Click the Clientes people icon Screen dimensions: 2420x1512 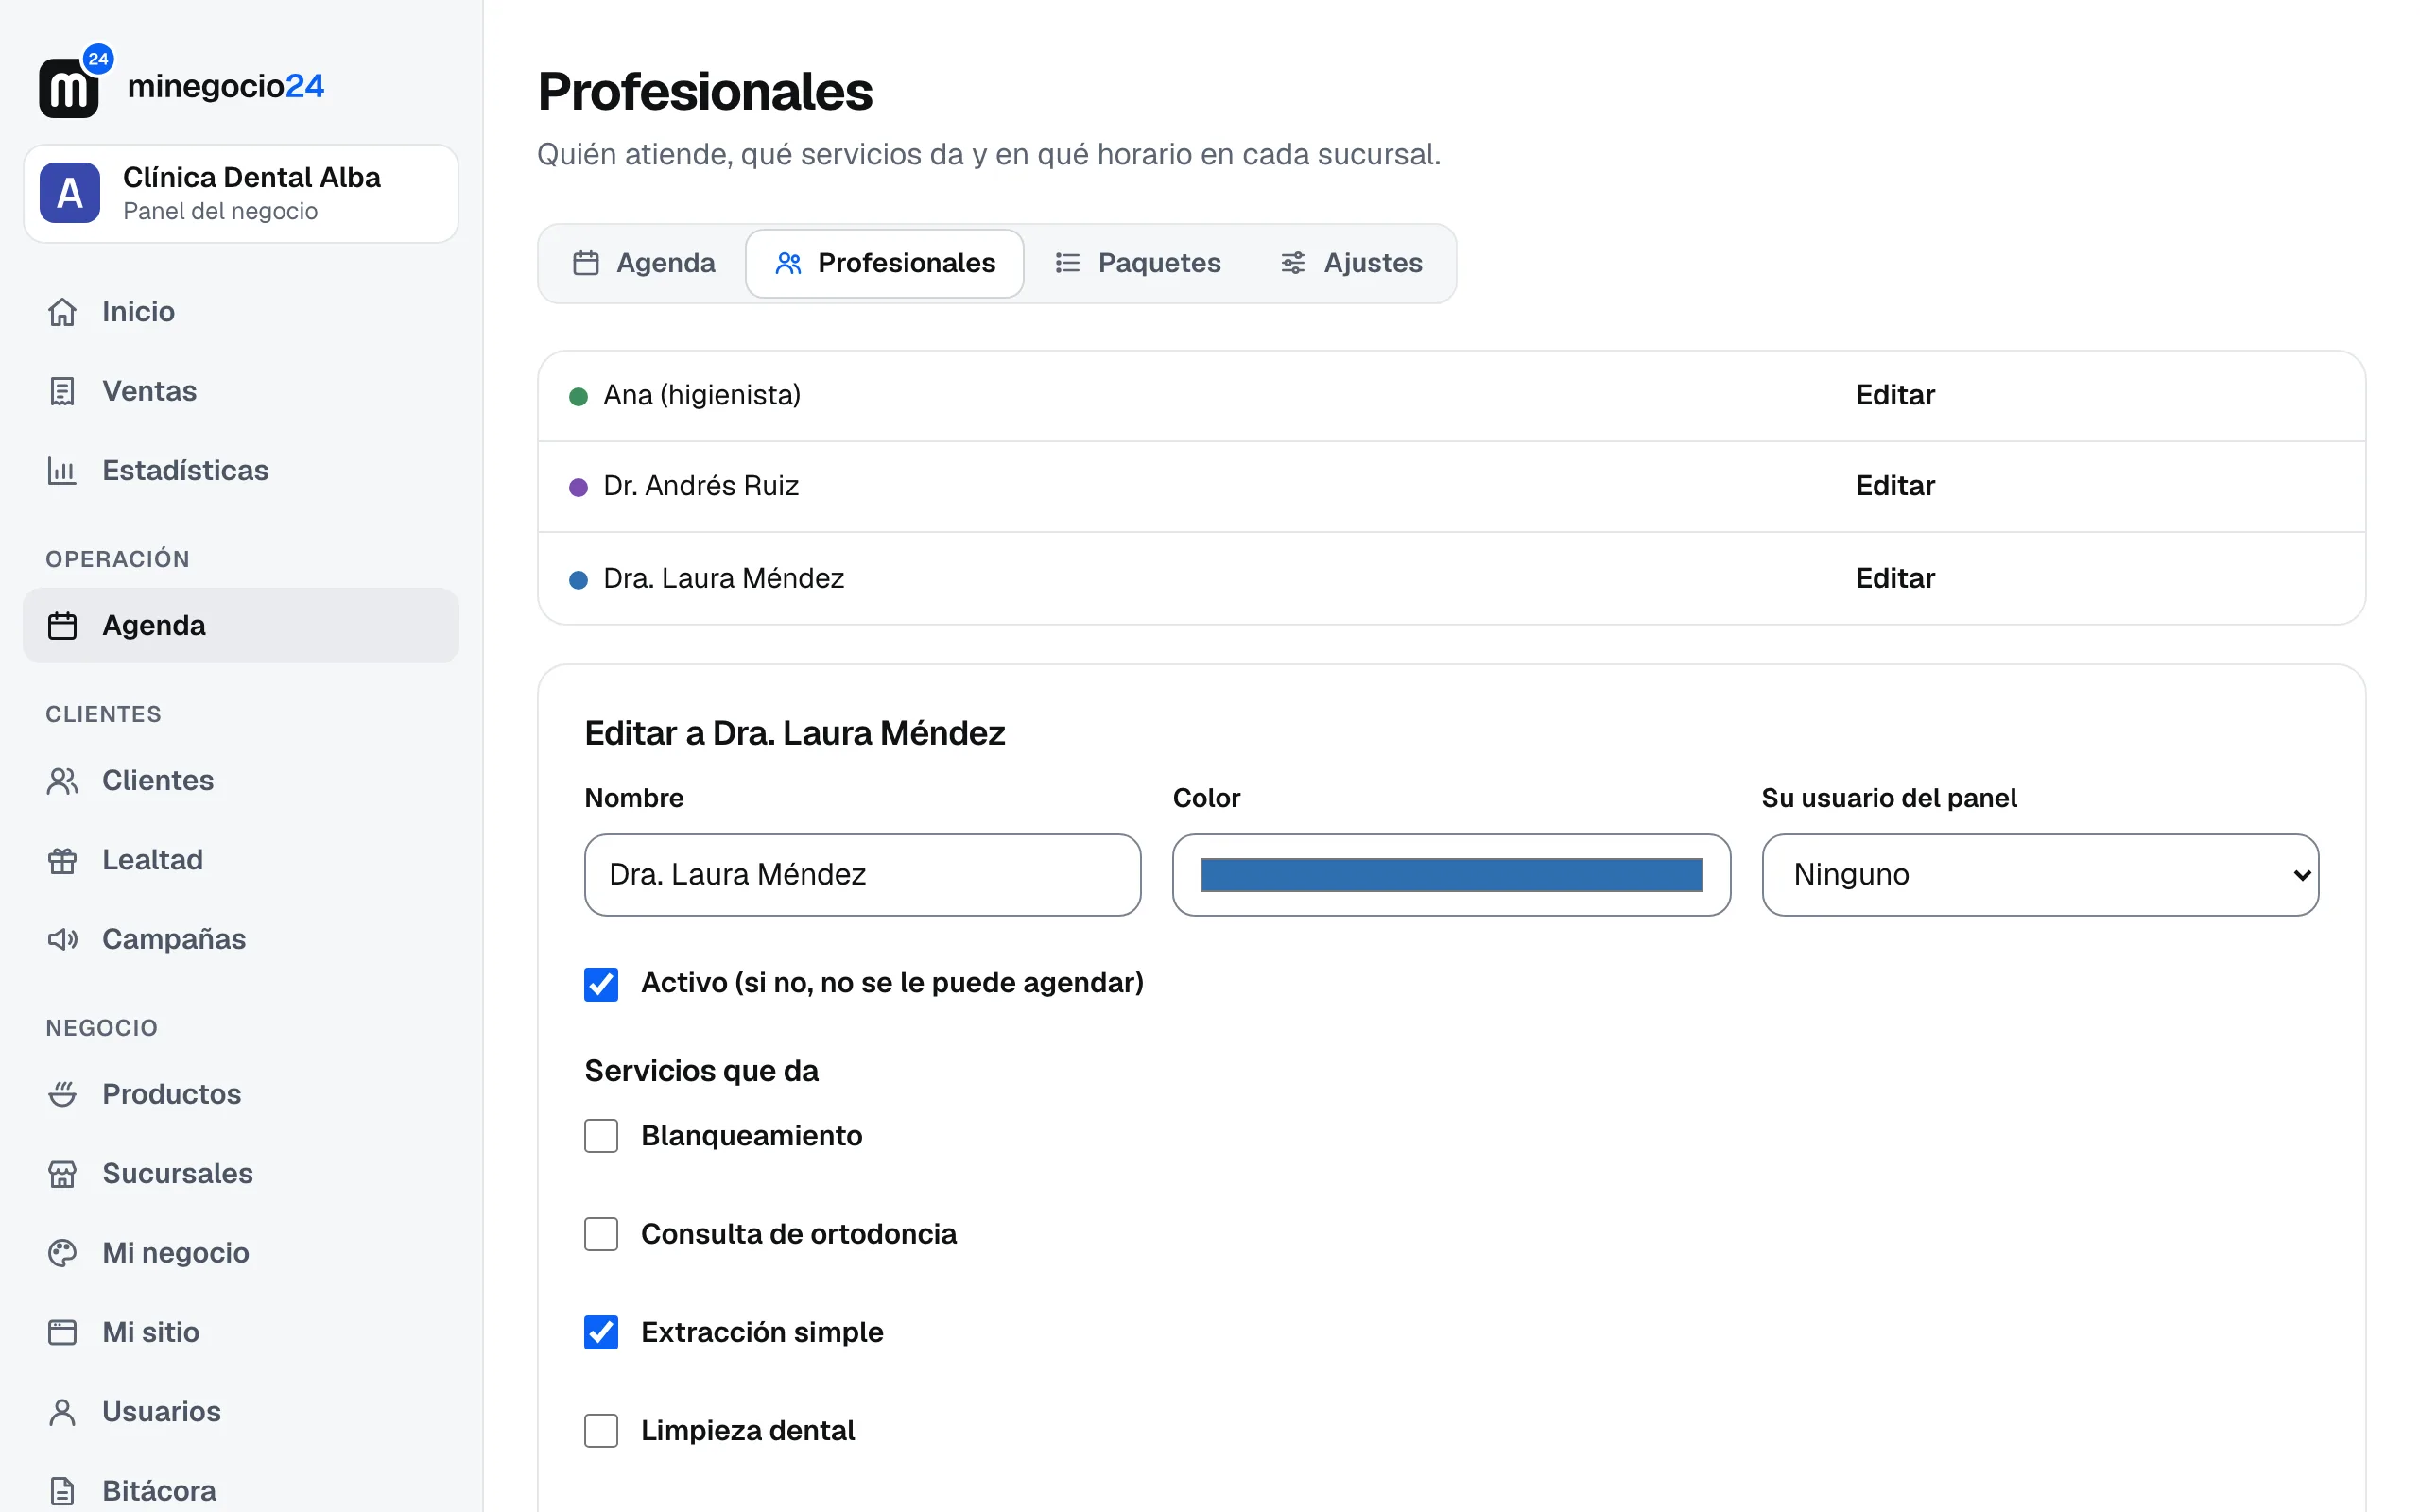62,781
